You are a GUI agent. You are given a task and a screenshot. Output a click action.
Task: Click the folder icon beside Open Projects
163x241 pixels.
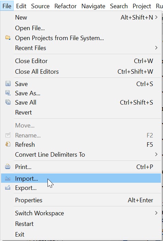(8, 37)
